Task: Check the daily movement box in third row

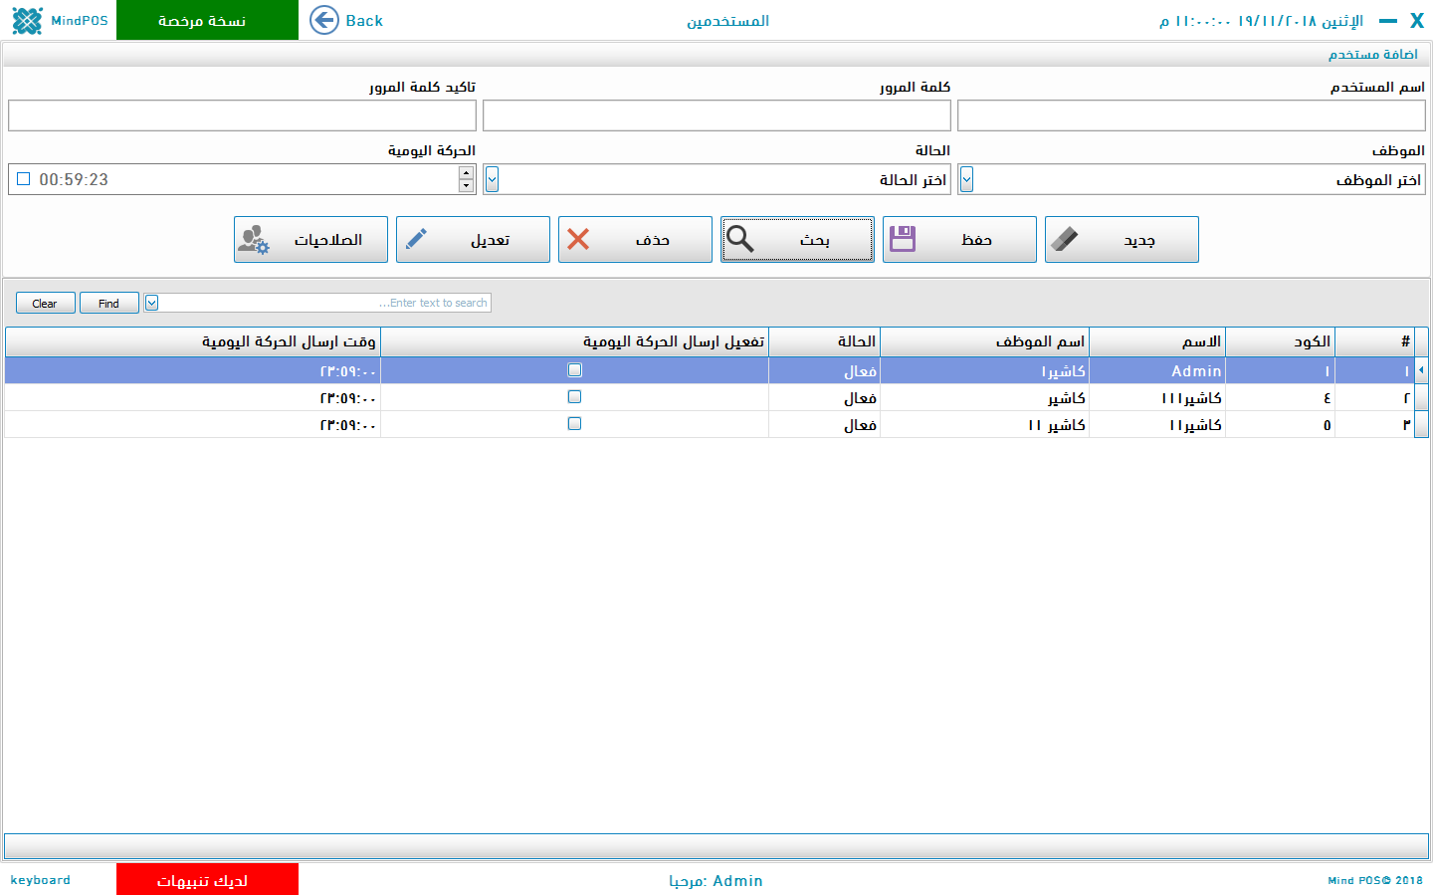Action: click(x=574, y=424)
